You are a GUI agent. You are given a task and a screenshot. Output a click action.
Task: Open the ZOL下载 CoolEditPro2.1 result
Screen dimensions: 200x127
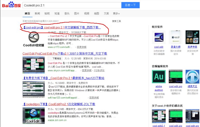tap(59, 104)
